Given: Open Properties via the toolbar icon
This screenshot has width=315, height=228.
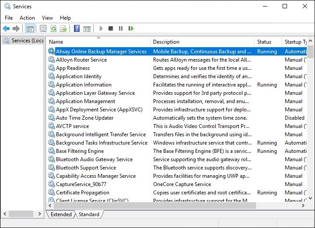Looking at the screenshot, I should coord(43,28).
